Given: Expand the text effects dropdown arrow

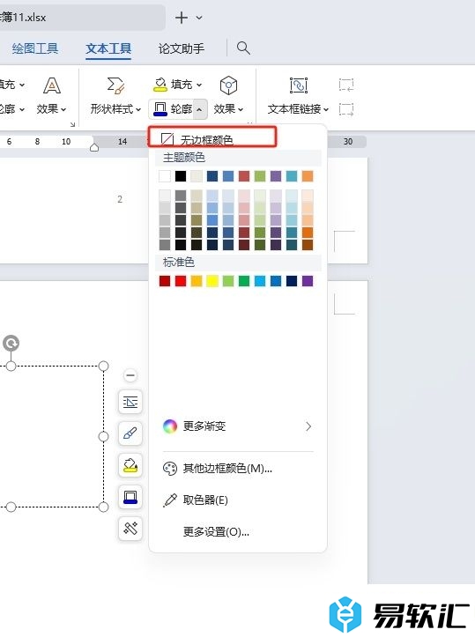Looking at the screenshot, I should (x=63, y=109).
